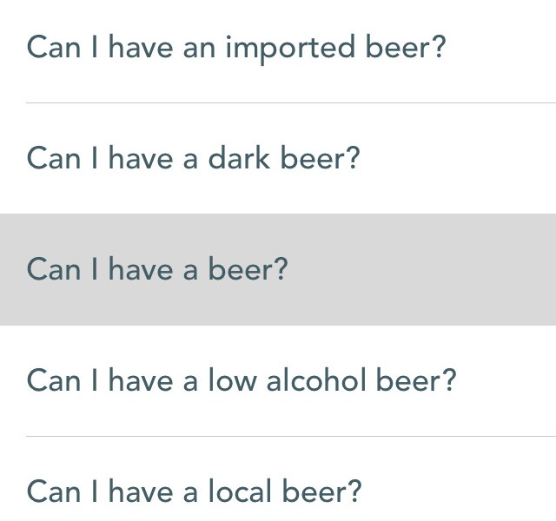Click the phrase mentioning local beer

194,491
